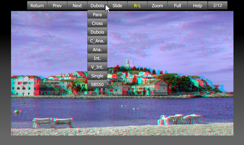Select V_Int. vertical interlace mode
Screen dimensions: 244x145
[x=97, y=67]
